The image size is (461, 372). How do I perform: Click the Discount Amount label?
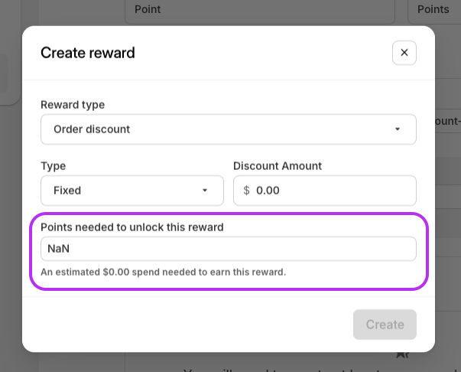tap(278, 166)
